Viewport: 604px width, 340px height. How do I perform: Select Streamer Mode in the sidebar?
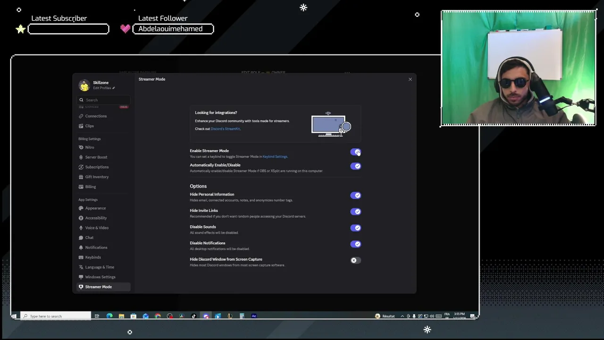click(103, 287)
